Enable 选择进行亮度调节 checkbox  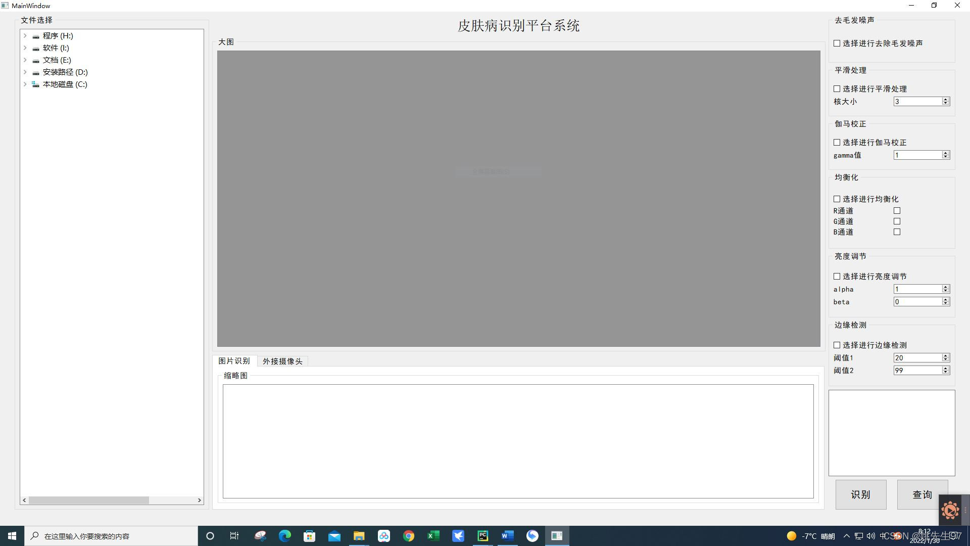point(837,277)
